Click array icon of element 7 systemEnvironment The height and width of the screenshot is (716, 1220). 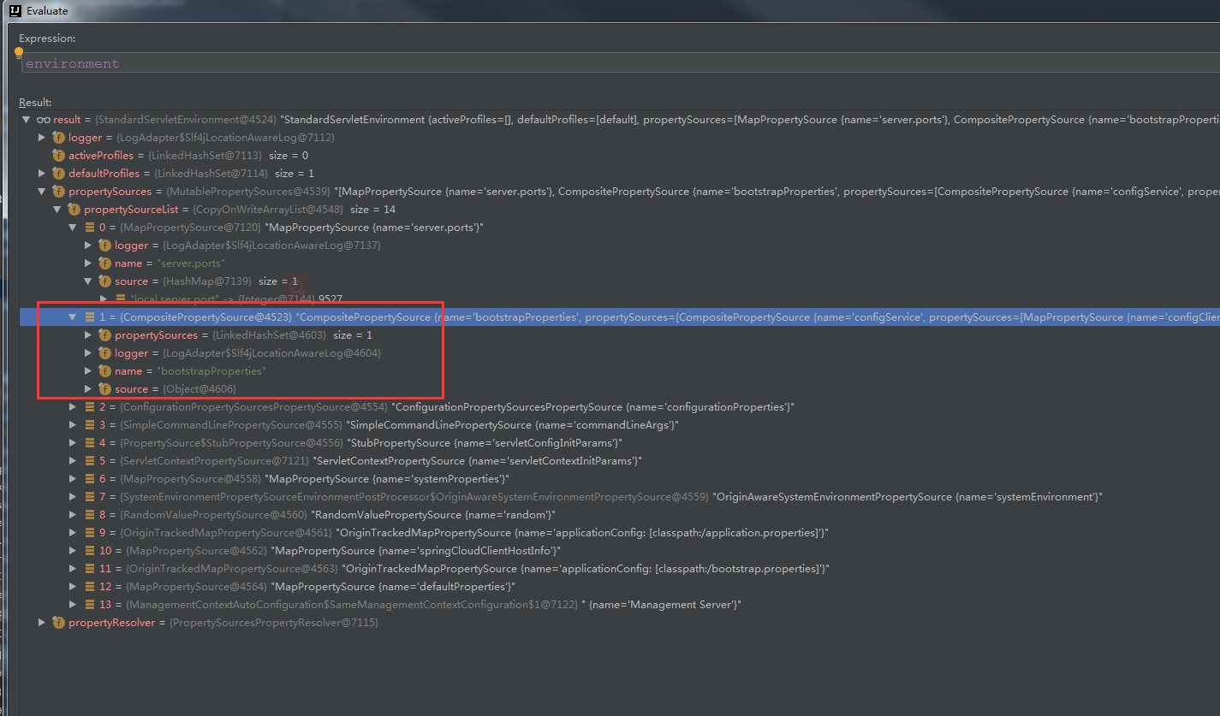pos(90,497)
